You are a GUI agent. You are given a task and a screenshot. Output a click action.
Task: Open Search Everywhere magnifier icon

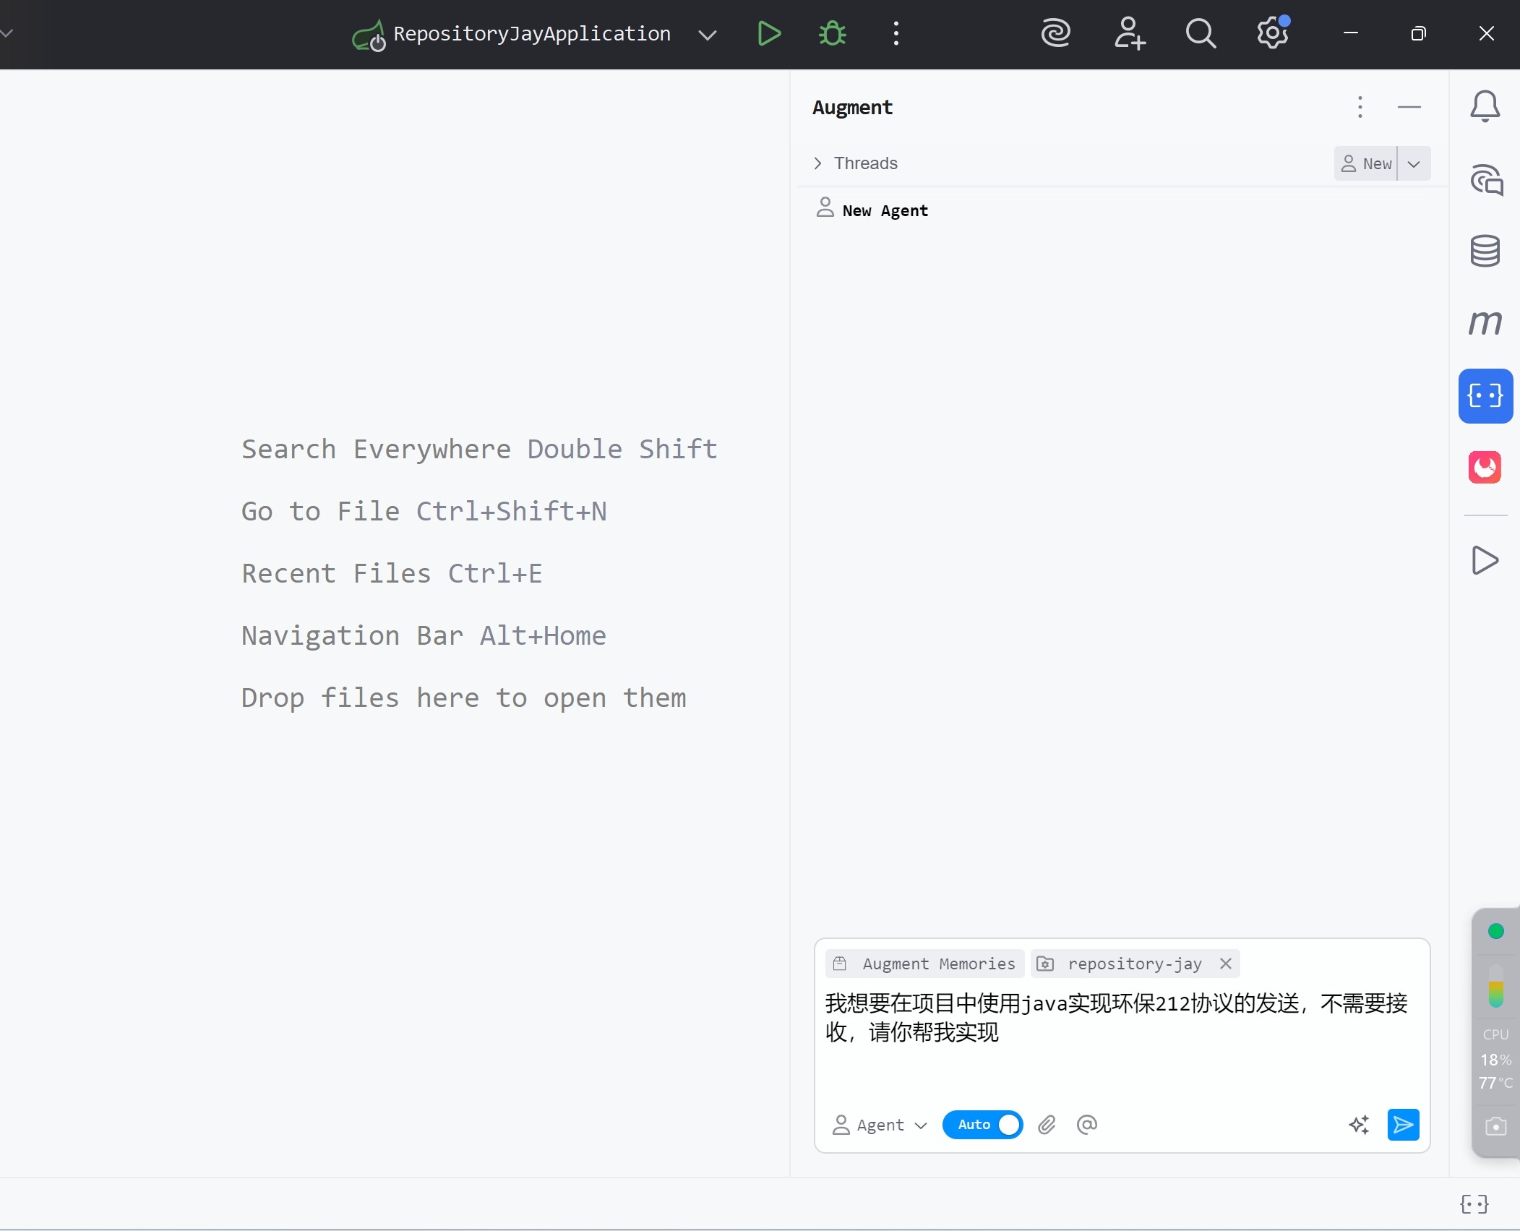click(1201, 33)
